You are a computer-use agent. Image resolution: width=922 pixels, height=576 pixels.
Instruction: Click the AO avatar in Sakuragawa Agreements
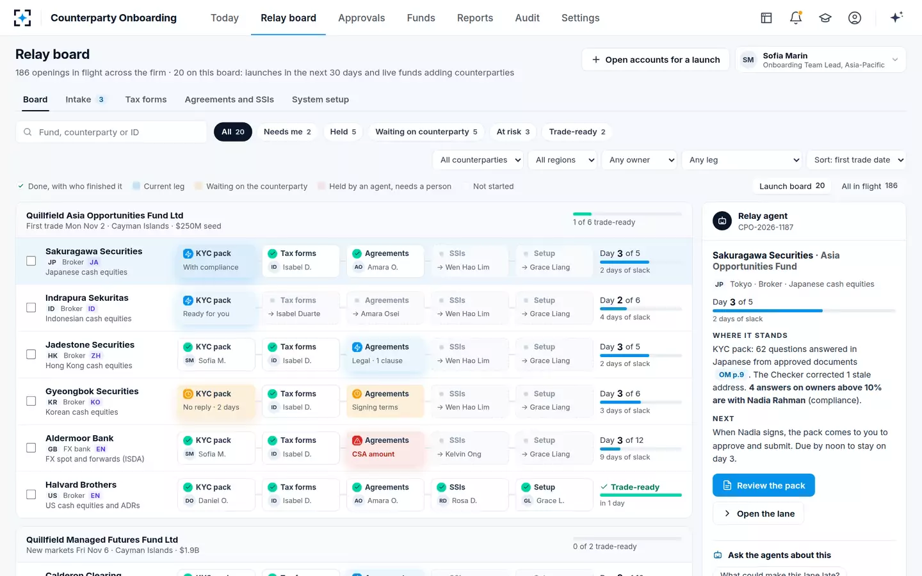point(359,268)
